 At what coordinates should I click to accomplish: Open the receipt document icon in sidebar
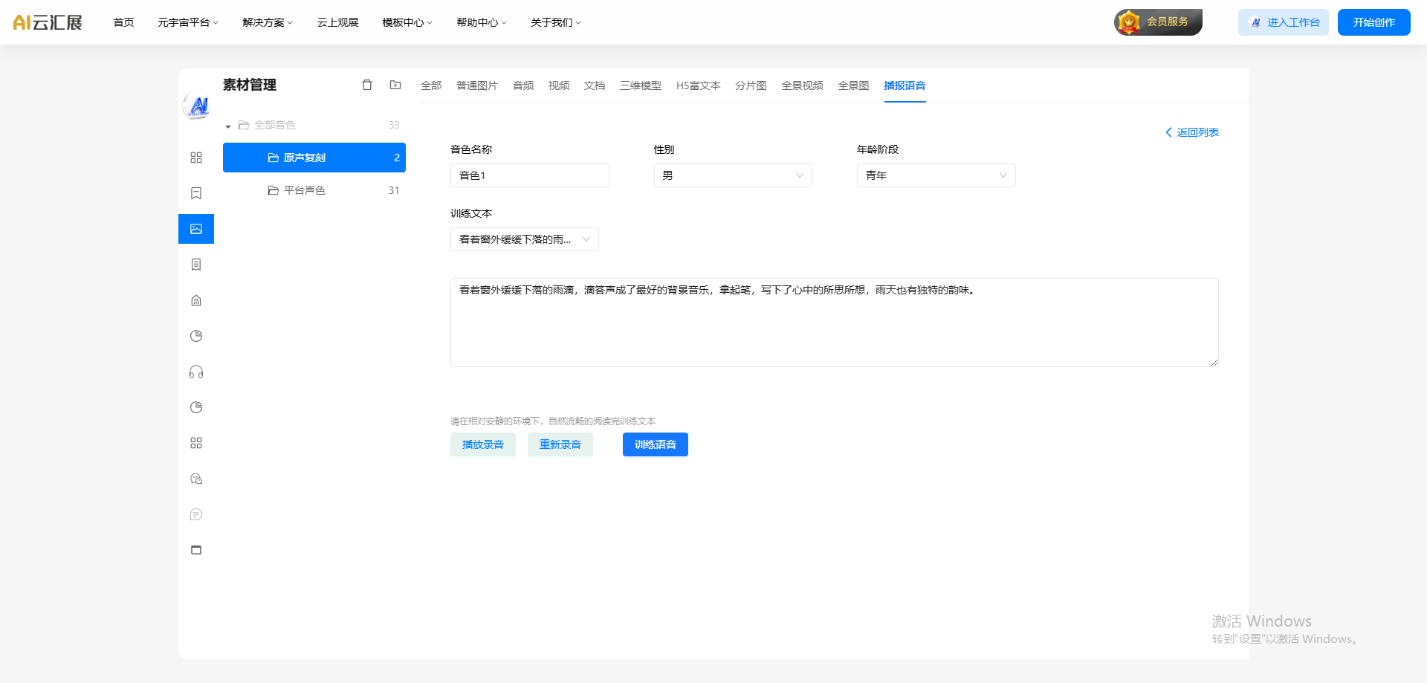(x=196, y=265)
